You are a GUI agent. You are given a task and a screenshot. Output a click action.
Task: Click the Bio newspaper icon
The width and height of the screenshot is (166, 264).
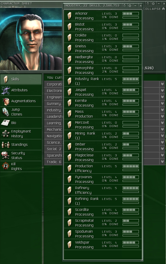5,123
